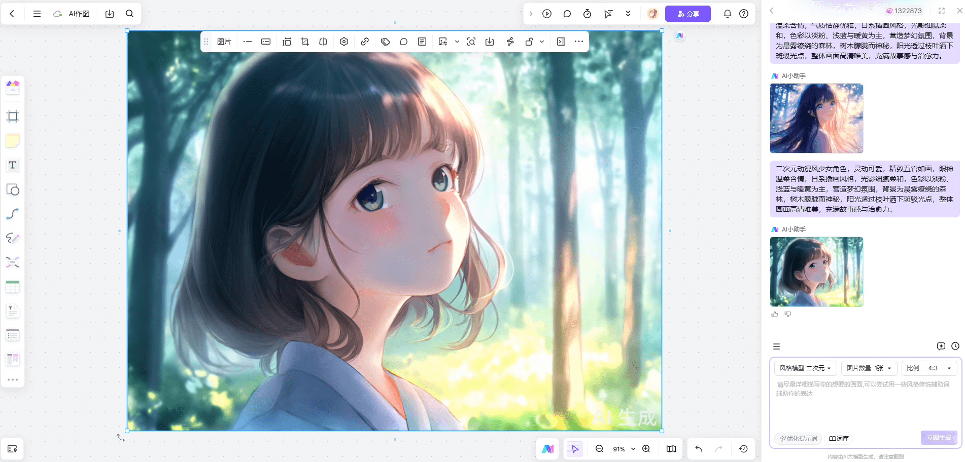This screenshot has width=965, height=462.
Task: Open the hamburger main menu
Action: (x=37, y=14)
